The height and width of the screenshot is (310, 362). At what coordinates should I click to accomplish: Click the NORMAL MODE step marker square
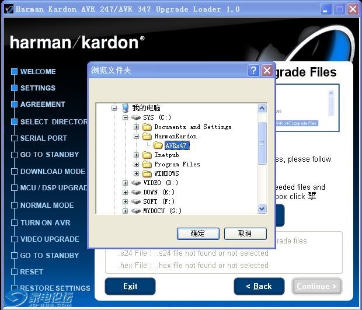(x=15, y=205)
